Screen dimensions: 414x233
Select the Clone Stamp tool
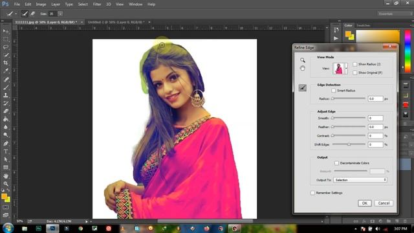pyautogui.click(x=6, y=95)
